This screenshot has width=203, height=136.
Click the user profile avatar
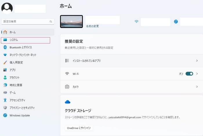coord(7,8)
